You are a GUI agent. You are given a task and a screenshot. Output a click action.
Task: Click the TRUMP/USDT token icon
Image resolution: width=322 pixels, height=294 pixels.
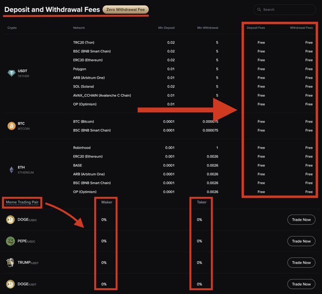coord(10,263)
